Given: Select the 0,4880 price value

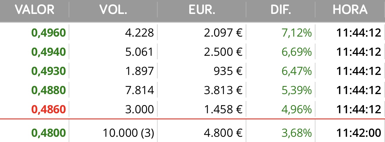Looking at the screenshot, I should click(49, 90).
